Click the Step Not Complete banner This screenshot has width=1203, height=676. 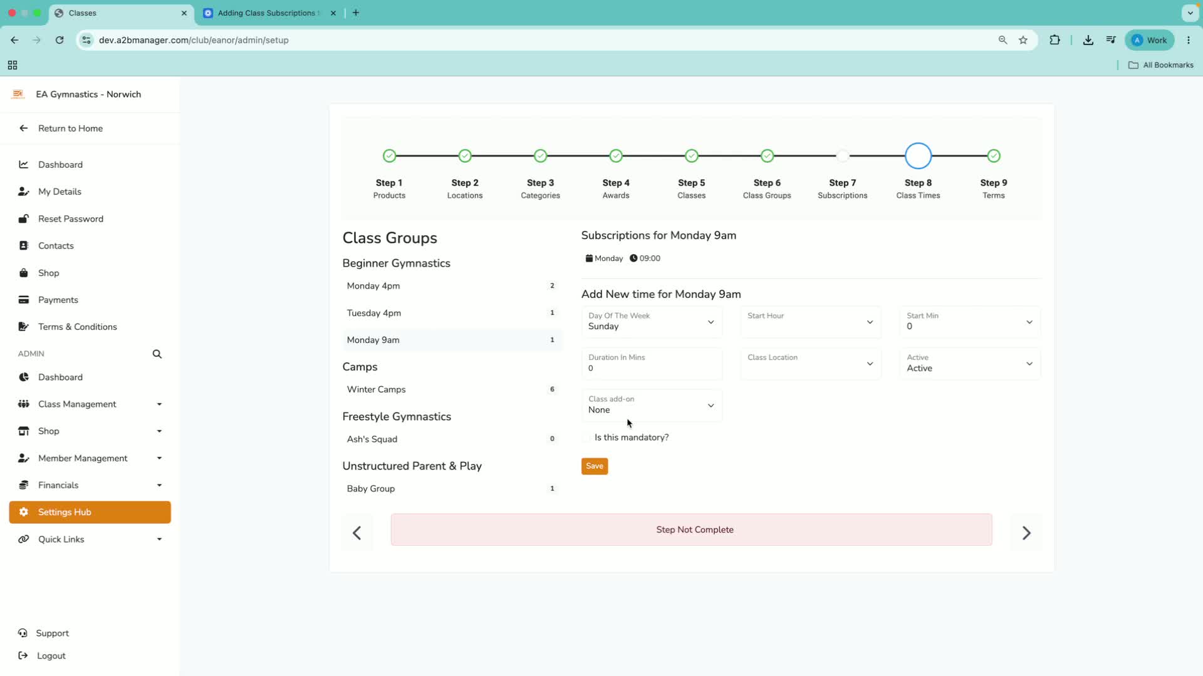tap(691, 530)
